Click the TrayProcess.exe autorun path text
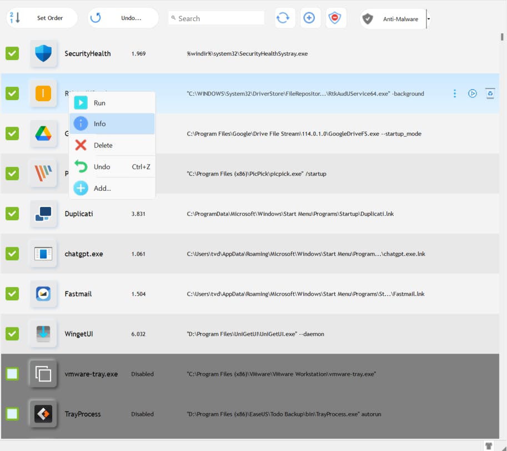This screenshot has width=507, height=451. pos(284,414)
